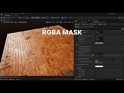Viewport: 124px width, 93px height.
Task: Click the Albedo Saturation value field
Action: [99, 41]
